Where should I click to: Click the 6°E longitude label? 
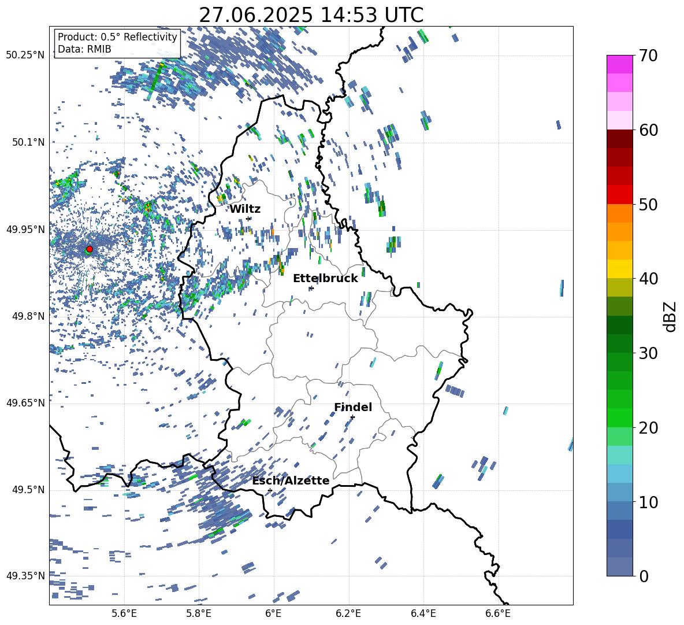pos(273,613)
